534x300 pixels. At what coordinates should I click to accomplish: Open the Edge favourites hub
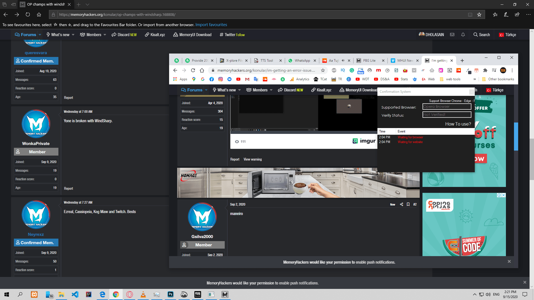495,14
